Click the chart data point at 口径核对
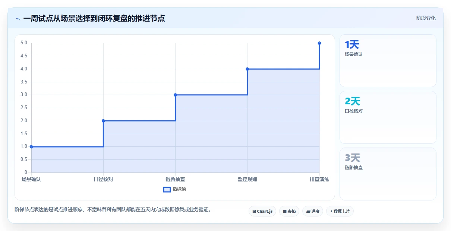This screenshot has height=231, width=451. click(x=103, y=121)
